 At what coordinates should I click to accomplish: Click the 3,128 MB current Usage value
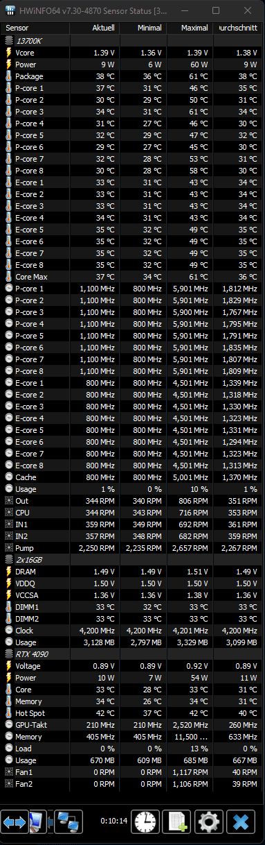click(x=99, y=642)
